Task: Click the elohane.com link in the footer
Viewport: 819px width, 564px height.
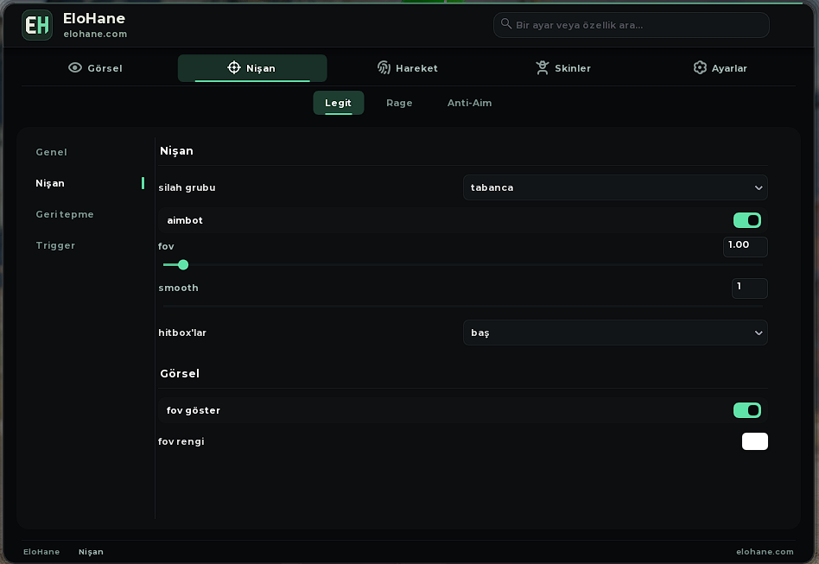Action: tap(765, 552)
